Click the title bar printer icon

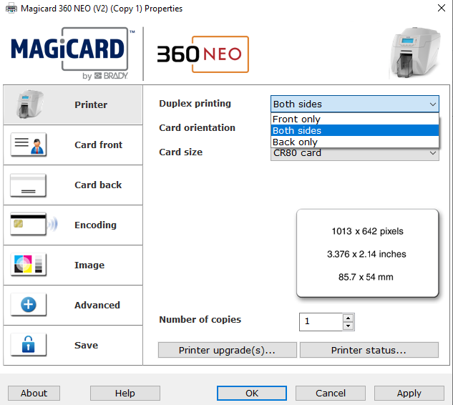(11, 9)
